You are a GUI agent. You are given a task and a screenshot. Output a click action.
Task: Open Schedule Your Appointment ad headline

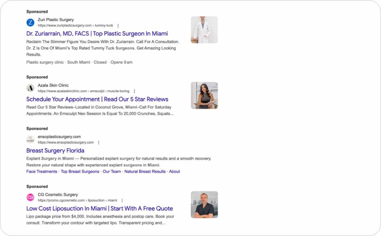click(x=97, y=99)
